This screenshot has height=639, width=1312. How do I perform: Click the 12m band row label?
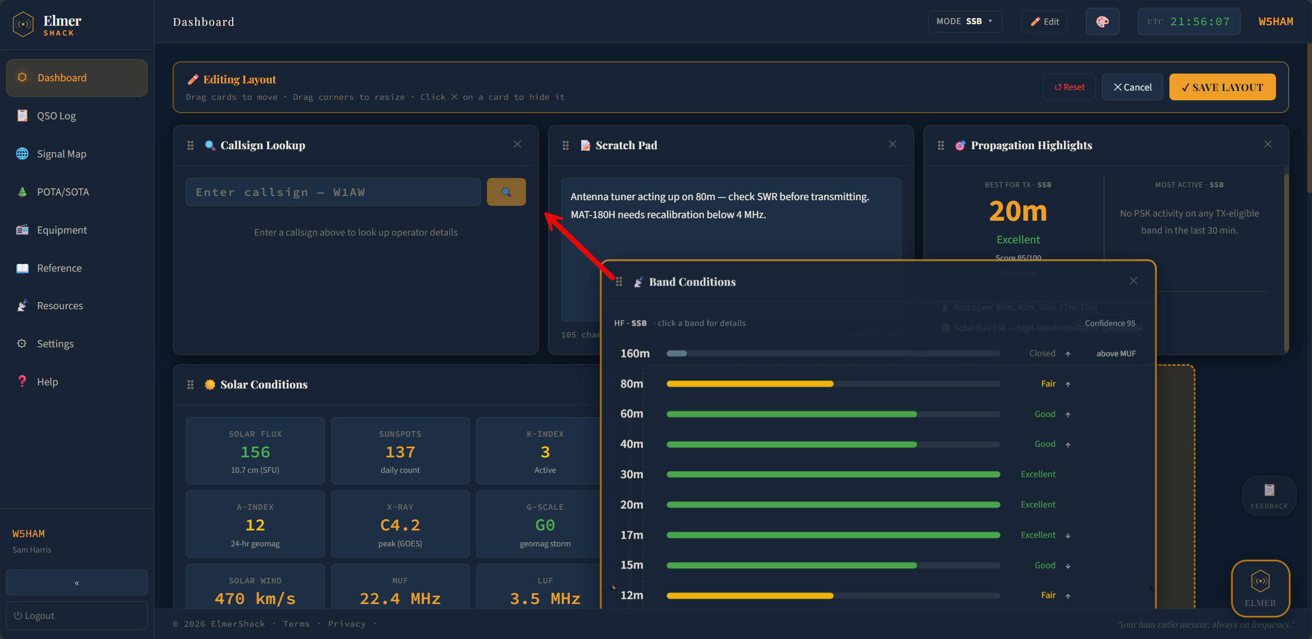coord(632,595)
